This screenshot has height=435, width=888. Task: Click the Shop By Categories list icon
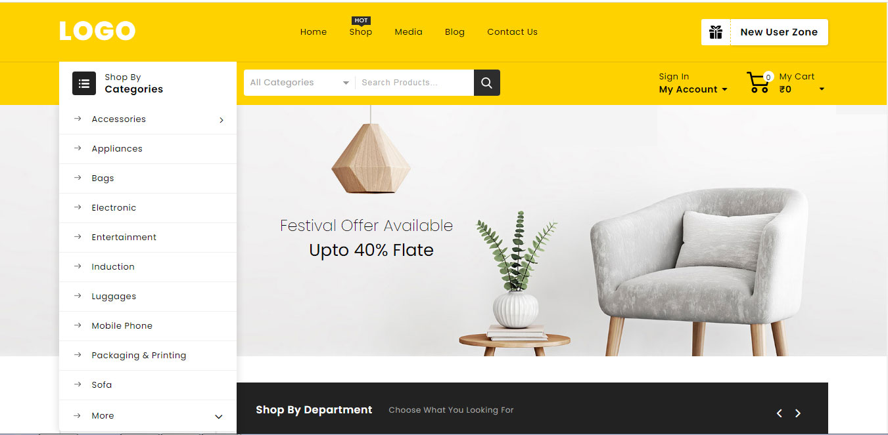[84, 83]
